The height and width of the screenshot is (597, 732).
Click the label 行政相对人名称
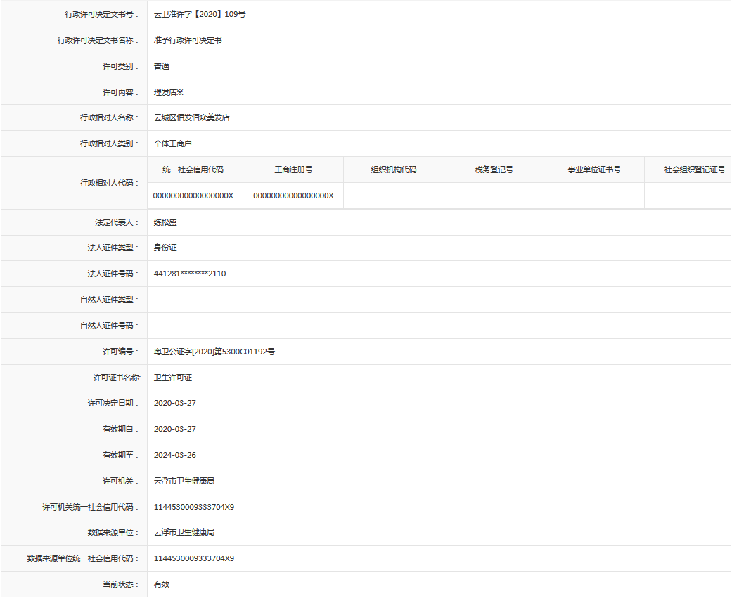coord(109,117)
